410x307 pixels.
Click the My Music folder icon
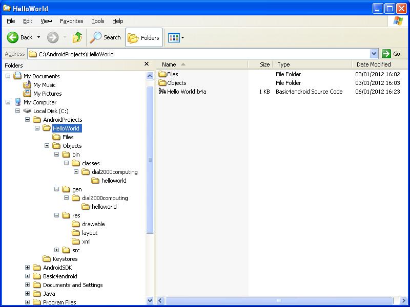click(x=27, y=85)
